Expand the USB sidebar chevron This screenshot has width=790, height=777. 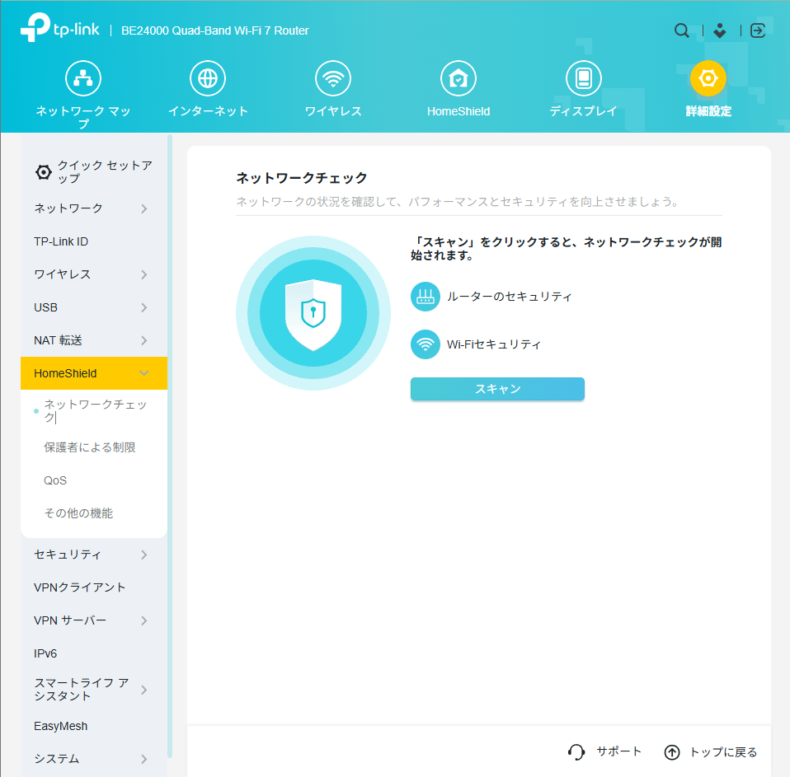144,307
